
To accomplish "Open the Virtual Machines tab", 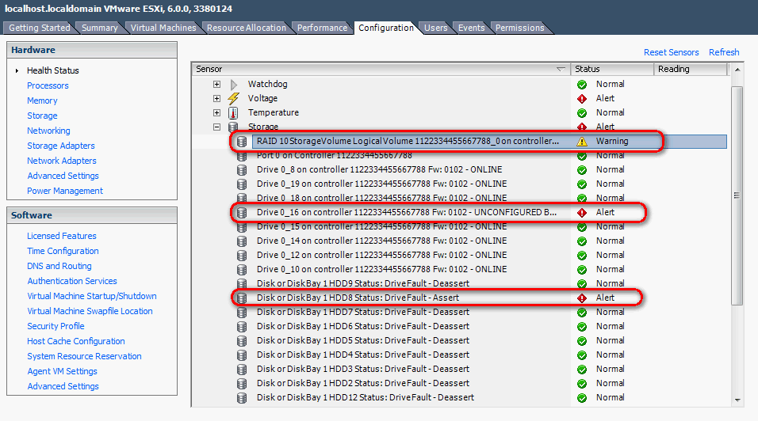I will point(163,28).
